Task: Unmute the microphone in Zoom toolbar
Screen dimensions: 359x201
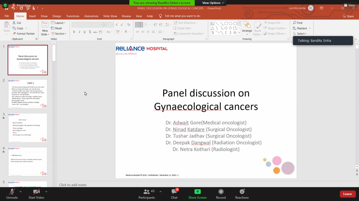Action: (12, 193)
